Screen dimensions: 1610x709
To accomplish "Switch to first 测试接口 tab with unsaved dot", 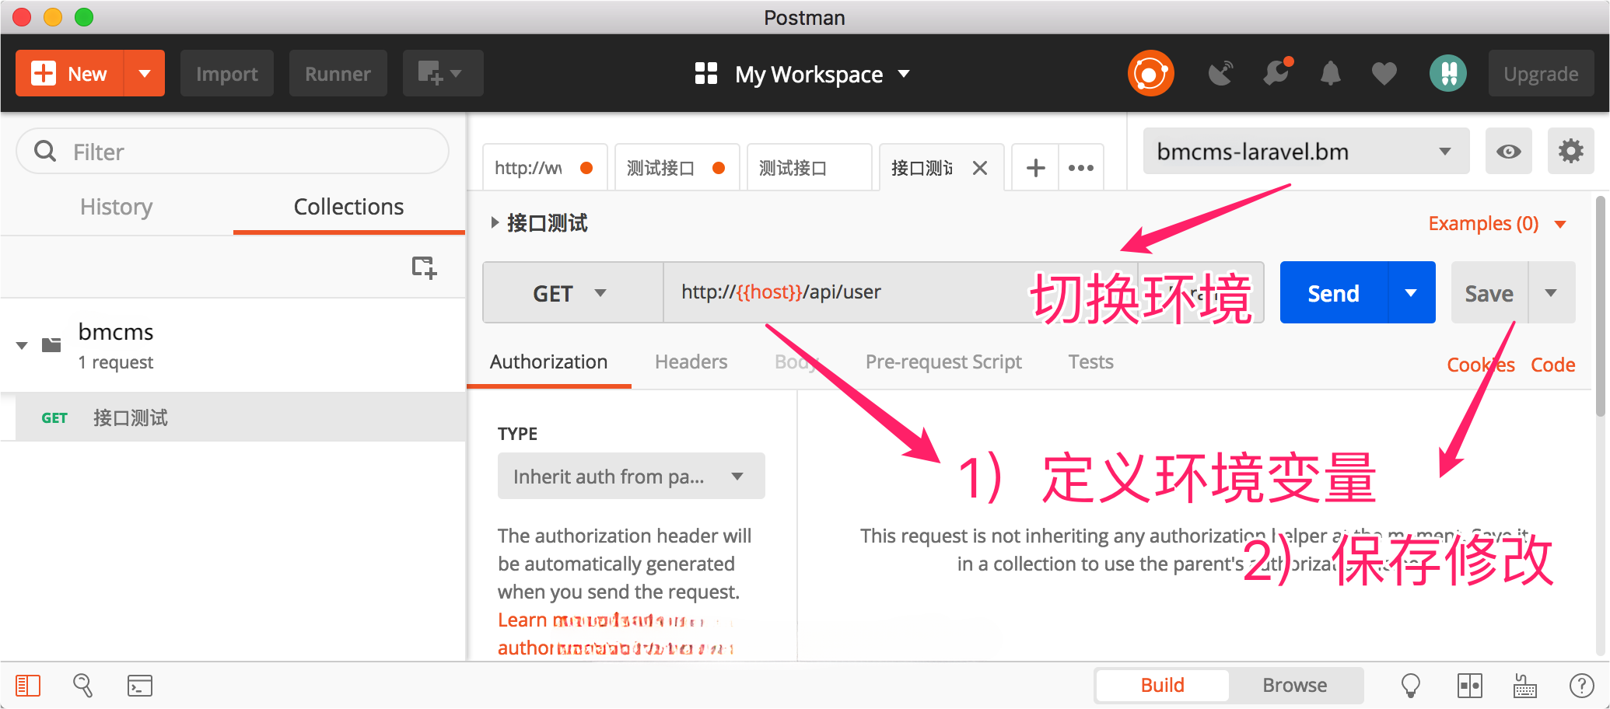I will pos(677,167).
